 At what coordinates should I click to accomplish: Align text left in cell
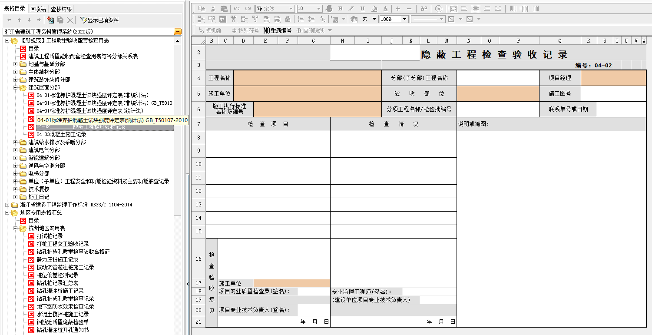tap(464, 9)
